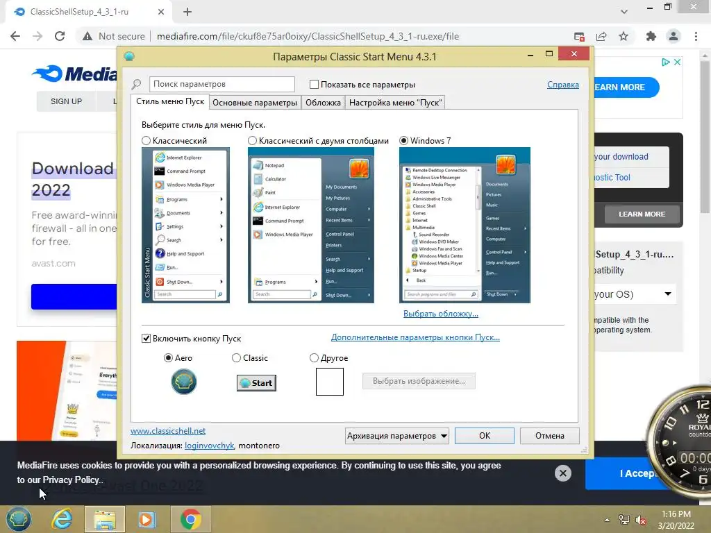The image size is (711, 533).
Task: Select Другое start button radio
Action: click(314, 358)
